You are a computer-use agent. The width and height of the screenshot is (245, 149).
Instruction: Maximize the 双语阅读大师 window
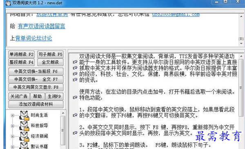[x=225, y=2]
